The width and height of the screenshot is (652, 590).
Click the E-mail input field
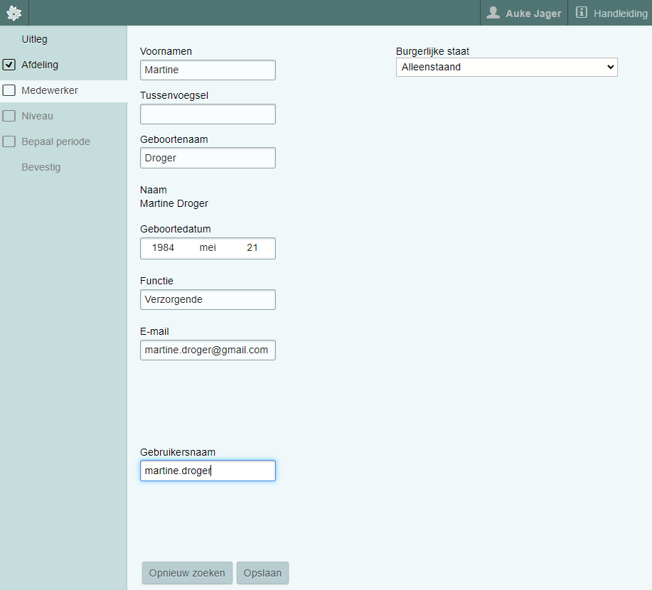tap(208, 350)
